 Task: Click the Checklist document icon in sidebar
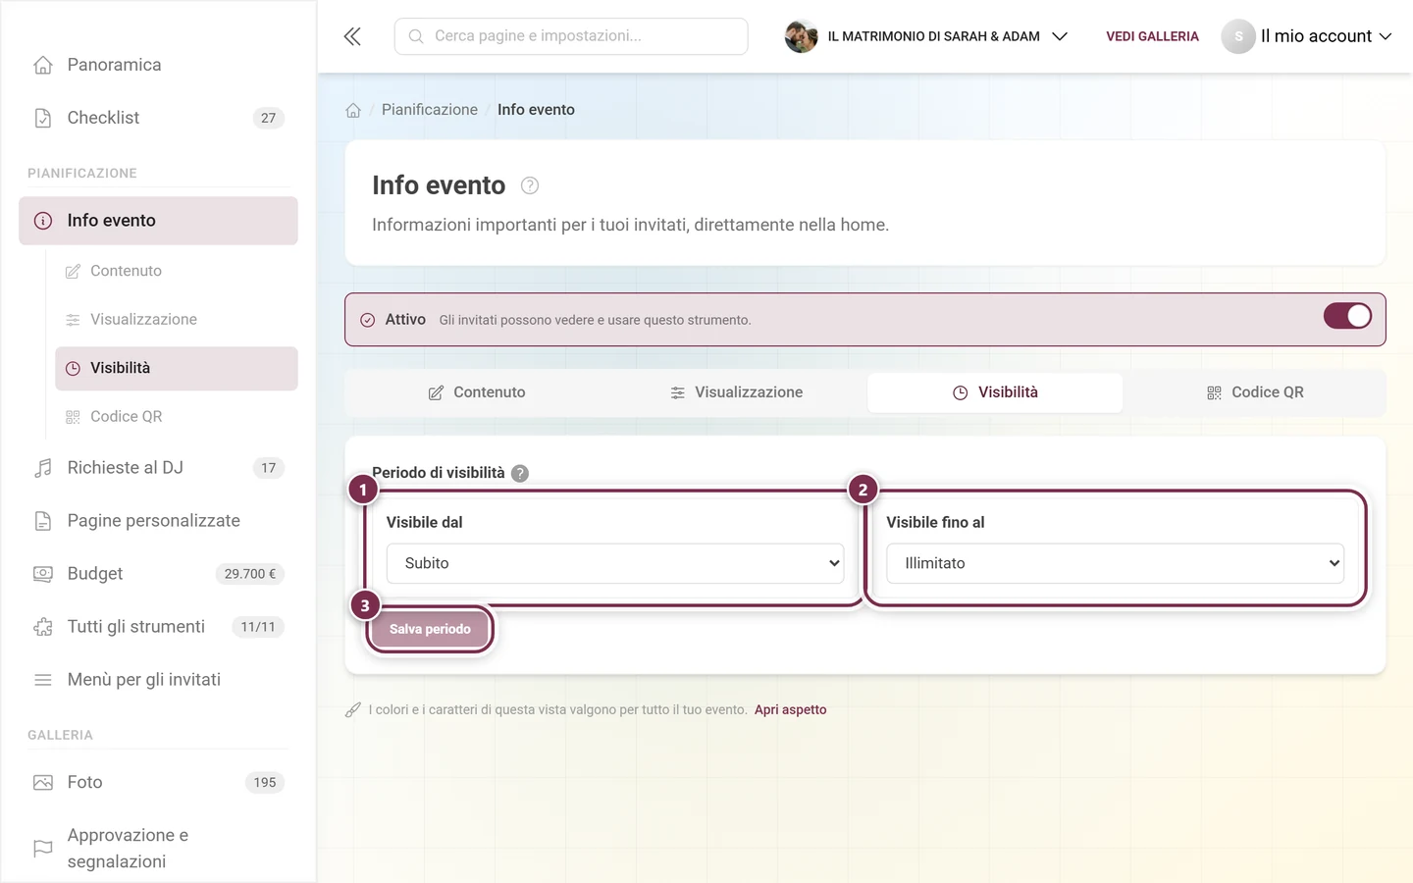[43, 118]
